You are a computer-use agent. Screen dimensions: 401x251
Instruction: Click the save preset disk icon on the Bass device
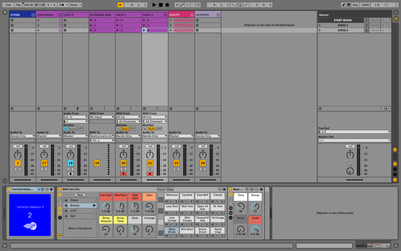point(262,189)
